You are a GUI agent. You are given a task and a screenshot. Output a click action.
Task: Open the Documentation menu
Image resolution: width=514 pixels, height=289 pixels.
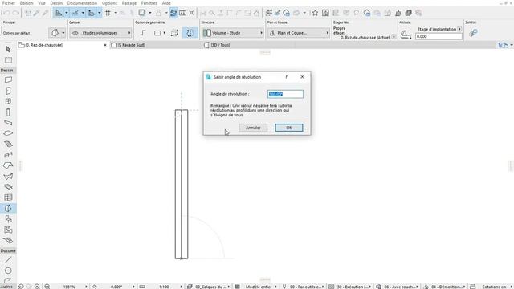tap(82, 3)
